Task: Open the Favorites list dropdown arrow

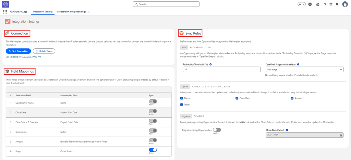Action: coord(304,4)
